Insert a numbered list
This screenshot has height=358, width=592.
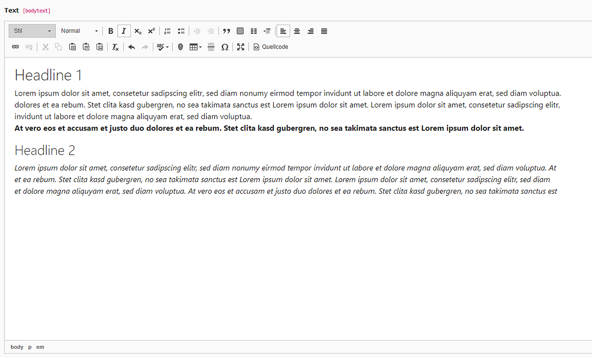tap(167, 31)
